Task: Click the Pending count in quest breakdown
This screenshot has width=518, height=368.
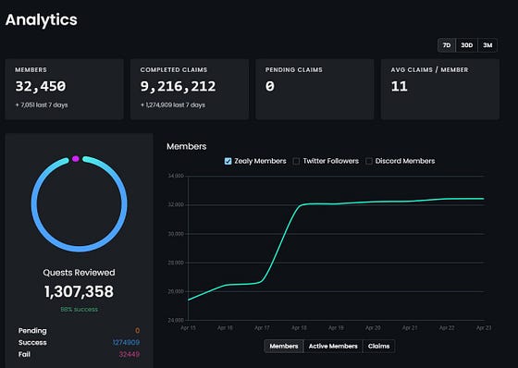Action: pos(138,331)
